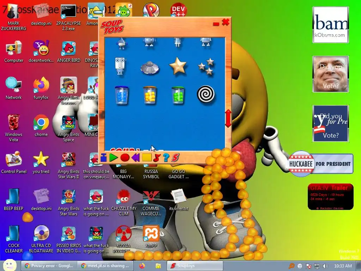Toggle the red music note sound icon
This screenshot has width=361, height=271.
pyautogui.click(x=157, y=158)
